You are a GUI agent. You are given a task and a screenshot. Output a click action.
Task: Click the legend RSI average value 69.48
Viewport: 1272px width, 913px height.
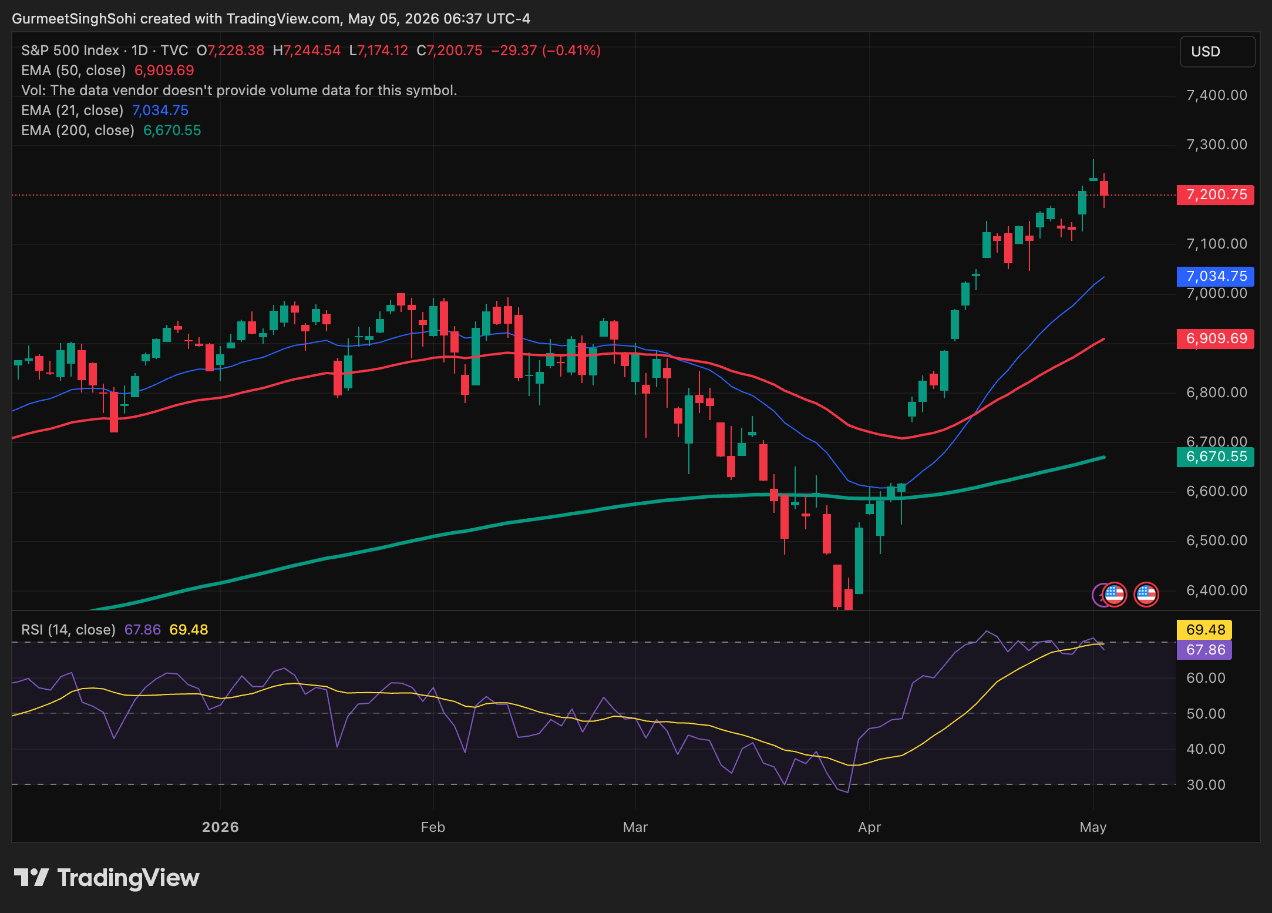tap(189, 630)
